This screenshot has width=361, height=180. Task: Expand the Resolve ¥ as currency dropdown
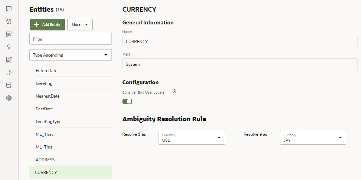click(x=313, y=138)
